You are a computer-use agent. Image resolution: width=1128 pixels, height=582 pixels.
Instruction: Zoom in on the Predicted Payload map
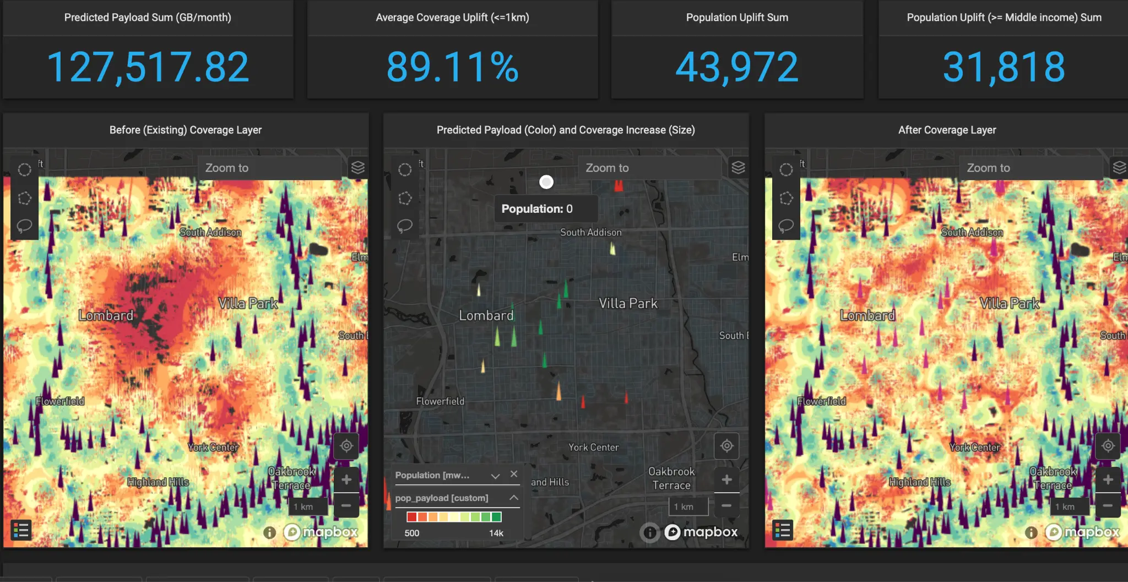[x=726, y=479]
